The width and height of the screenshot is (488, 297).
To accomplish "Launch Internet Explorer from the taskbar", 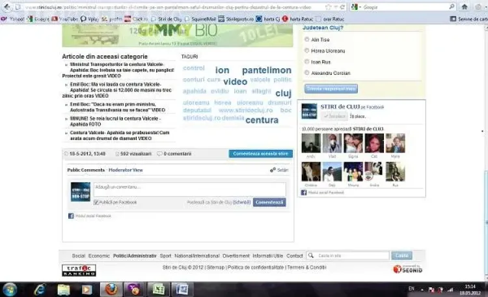I will tap(38, 289).
